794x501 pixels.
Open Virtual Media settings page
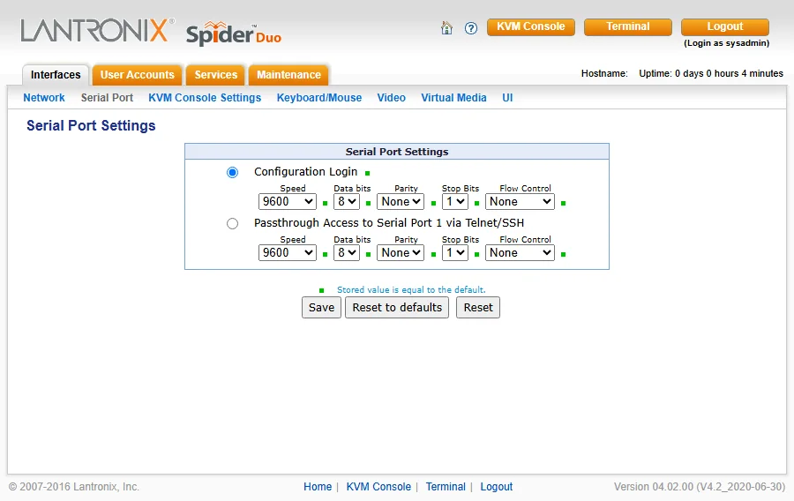click(x=453, y=98)
